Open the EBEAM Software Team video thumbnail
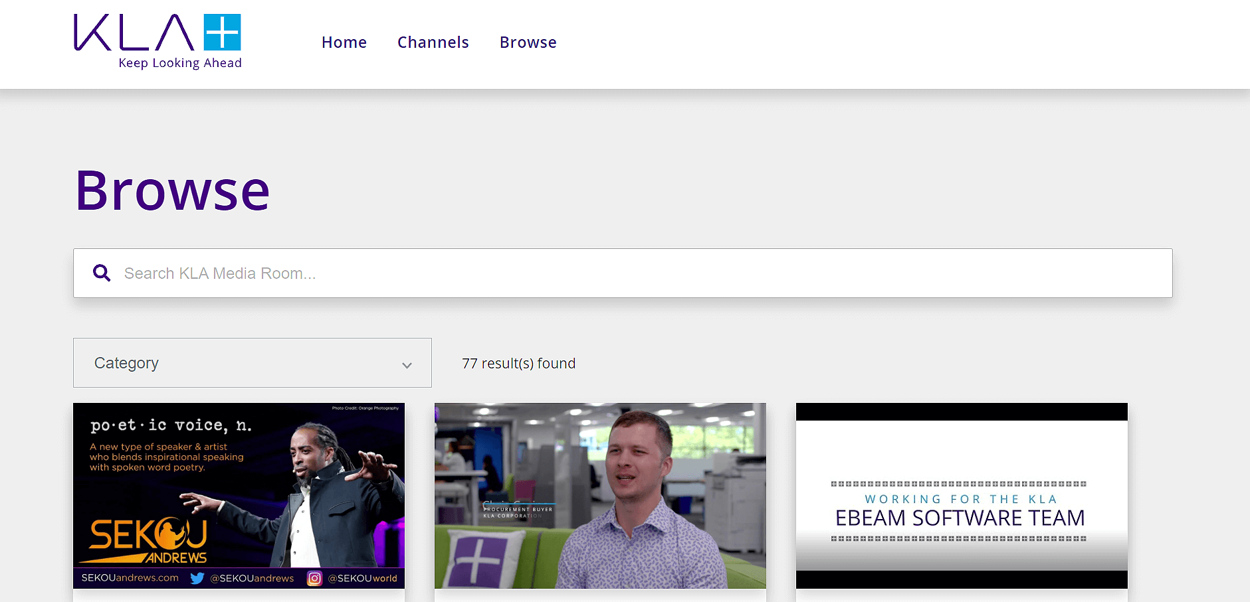 (x=962, y=496)
